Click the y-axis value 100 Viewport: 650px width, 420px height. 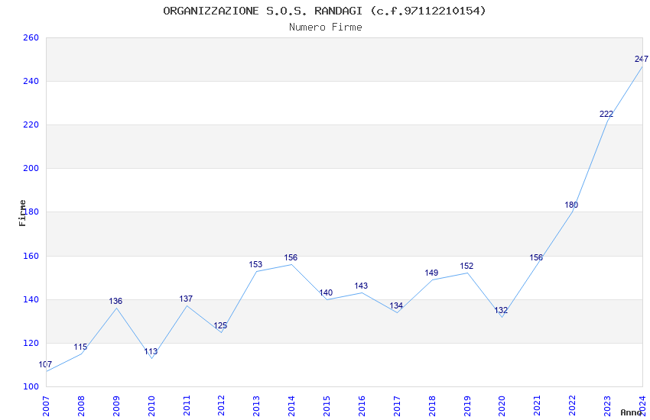pyautogui.click(x=31, y=386)
